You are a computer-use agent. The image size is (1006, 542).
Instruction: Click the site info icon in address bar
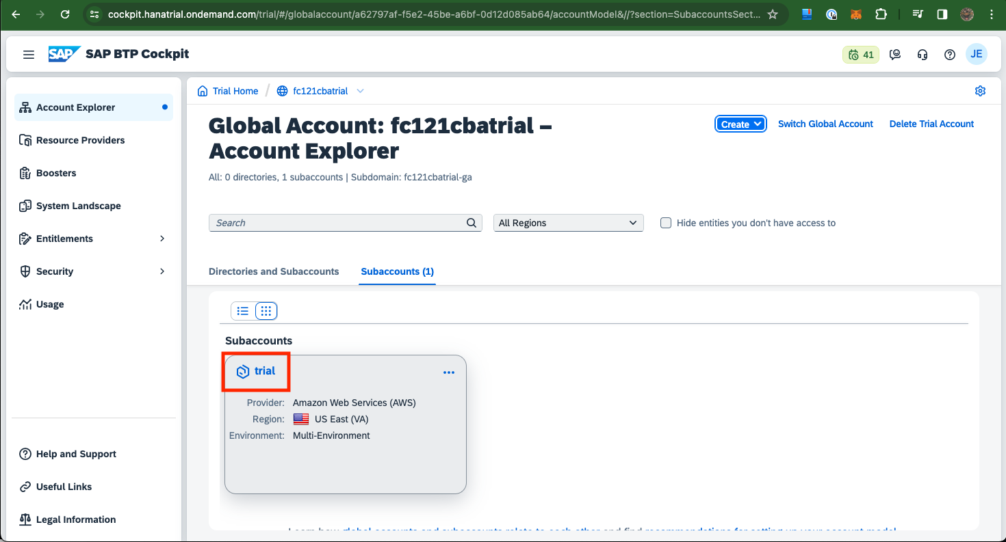pyautogui.click(x=95, y=14)
